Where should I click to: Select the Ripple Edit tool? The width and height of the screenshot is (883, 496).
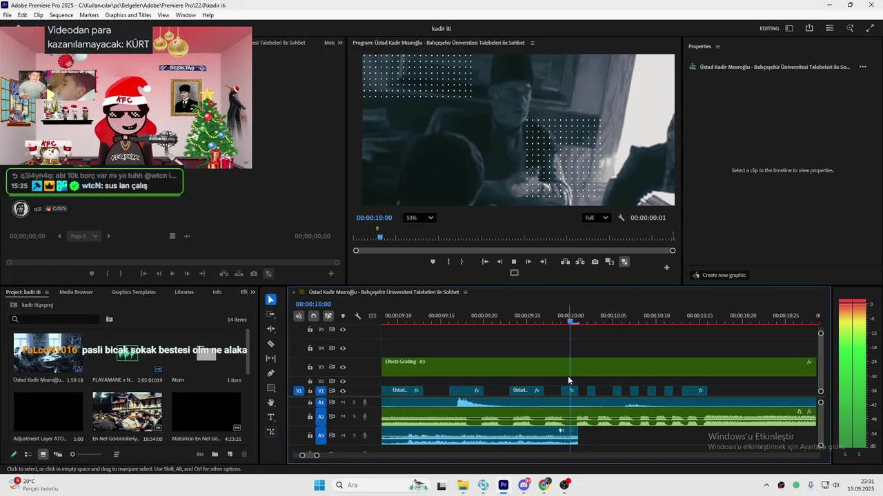point(271,329)
